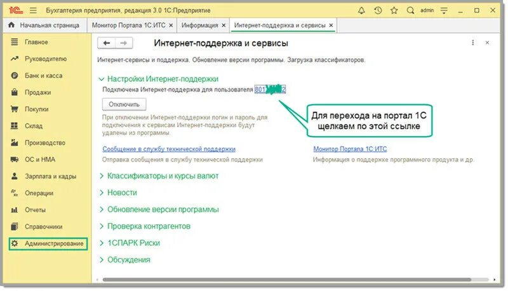This screenshot has height=291, width=508.
Task: Click the Покупки cart icon
Action: pos(14,109)
